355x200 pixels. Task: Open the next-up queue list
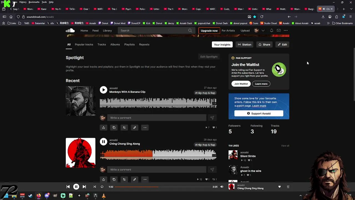(x=288, y=187)
